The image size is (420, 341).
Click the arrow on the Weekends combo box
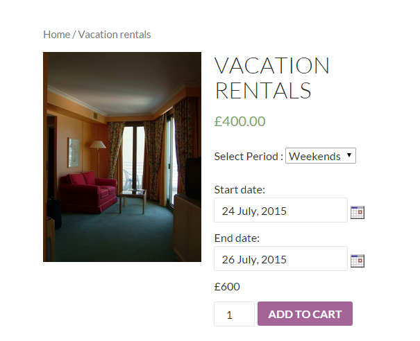[x=348, y=155]
